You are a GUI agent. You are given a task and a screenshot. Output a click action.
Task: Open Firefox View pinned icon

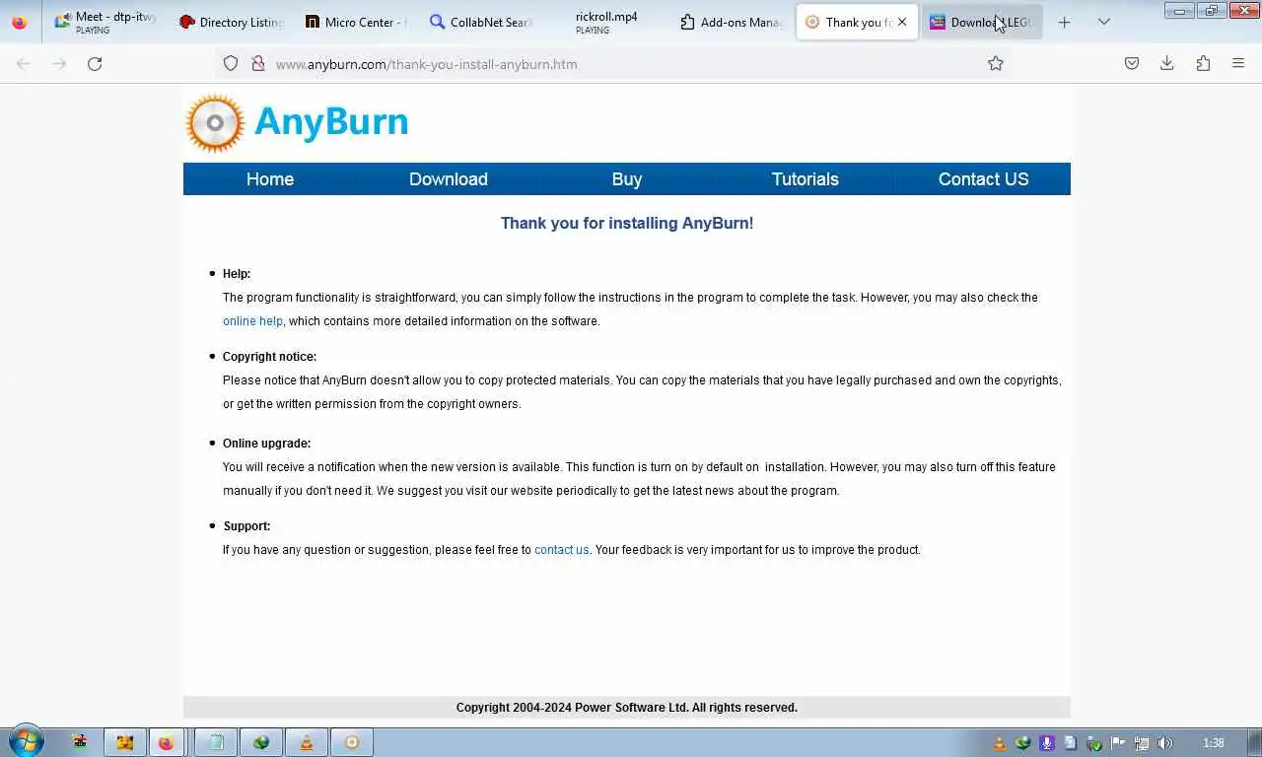tap(20, 22)
